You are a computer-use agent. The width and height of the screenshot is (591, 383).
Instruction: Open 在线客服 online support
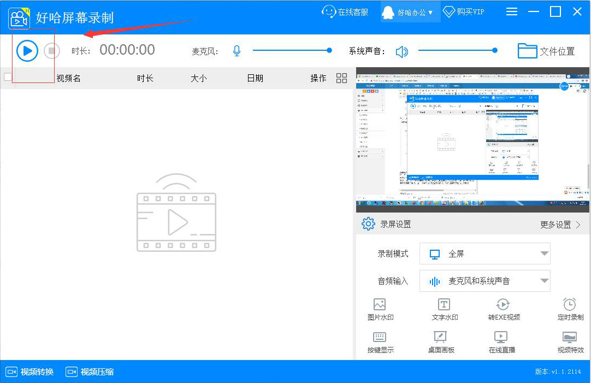[x=345, y=12]
